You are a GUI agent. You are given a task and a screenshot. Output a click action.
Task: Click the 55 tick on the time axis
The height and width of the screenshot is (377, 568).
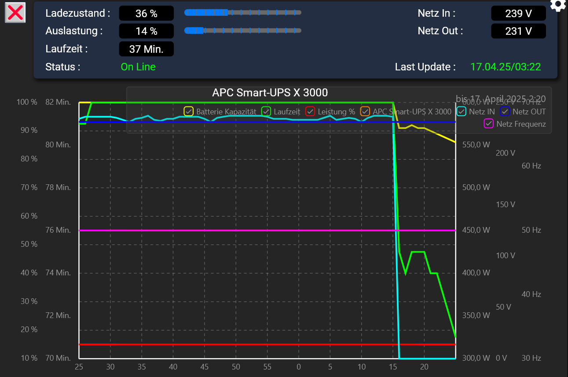tap(267, 367)
